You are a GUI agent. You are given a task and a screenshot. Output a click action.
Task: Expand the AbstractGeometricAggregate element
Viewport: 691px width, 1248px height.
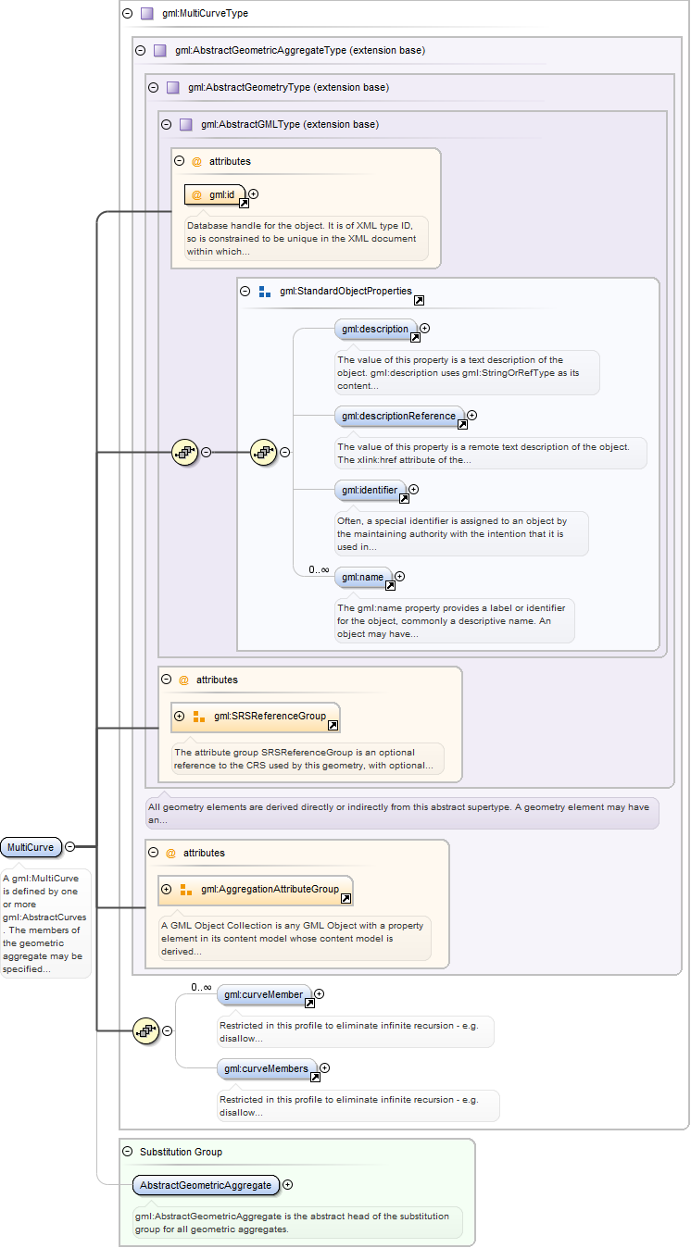288,1184
